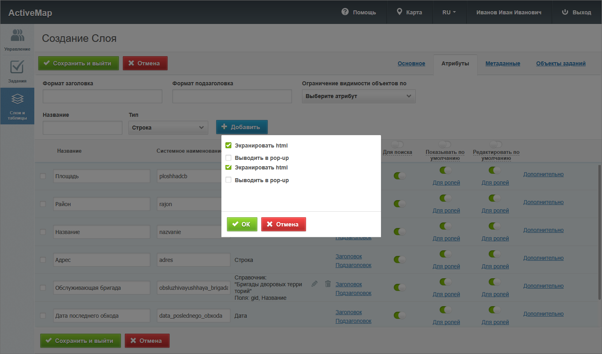Click pencil edit icon for Обслуживающая бригада

coord(314,284)
